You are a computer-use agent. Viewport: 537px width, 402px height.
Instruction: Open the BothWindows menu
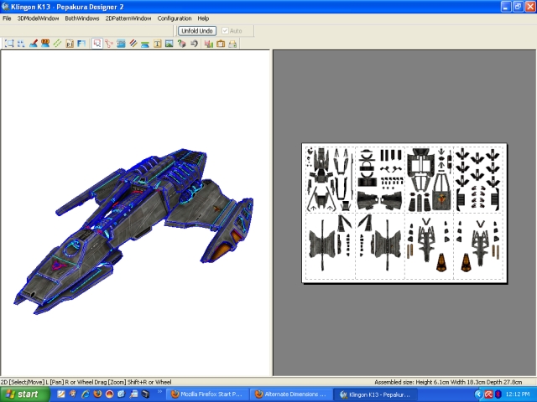point(82,18)
